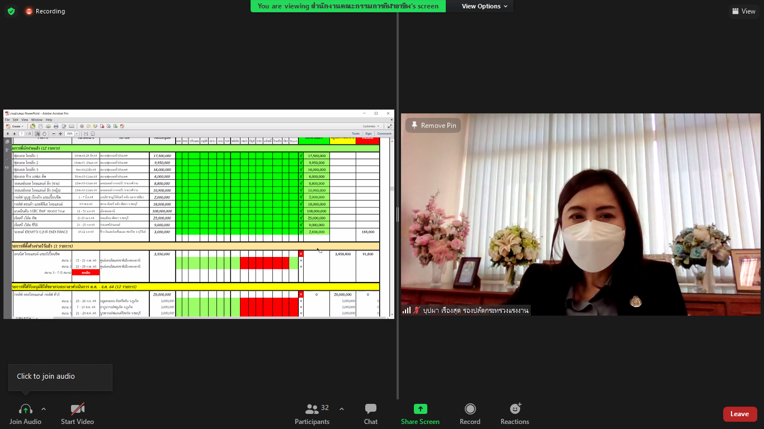Image resolution: width=764 pixels, height=429 pixels.
Task: Expand audio options arrow beside Join Audio
Action: [x=44, y=409]
